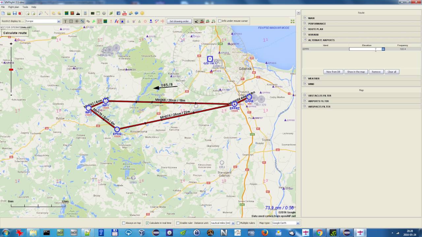This screenshot has height=237, width=422.
Task: Click the Windows Start button
Action: [x=6, y=233]
